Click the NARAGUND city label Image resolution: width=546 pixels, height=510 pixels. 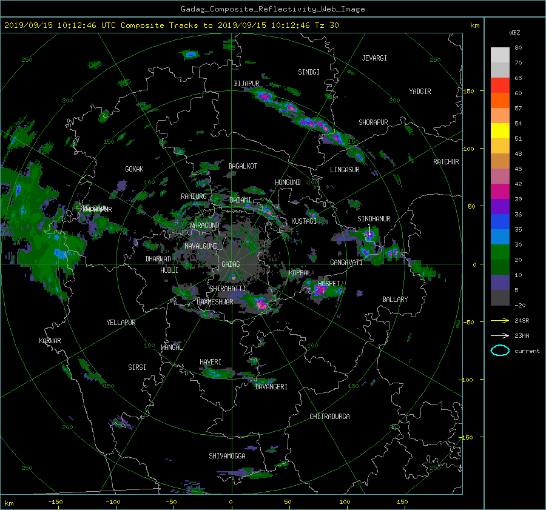tap(205, 226)
